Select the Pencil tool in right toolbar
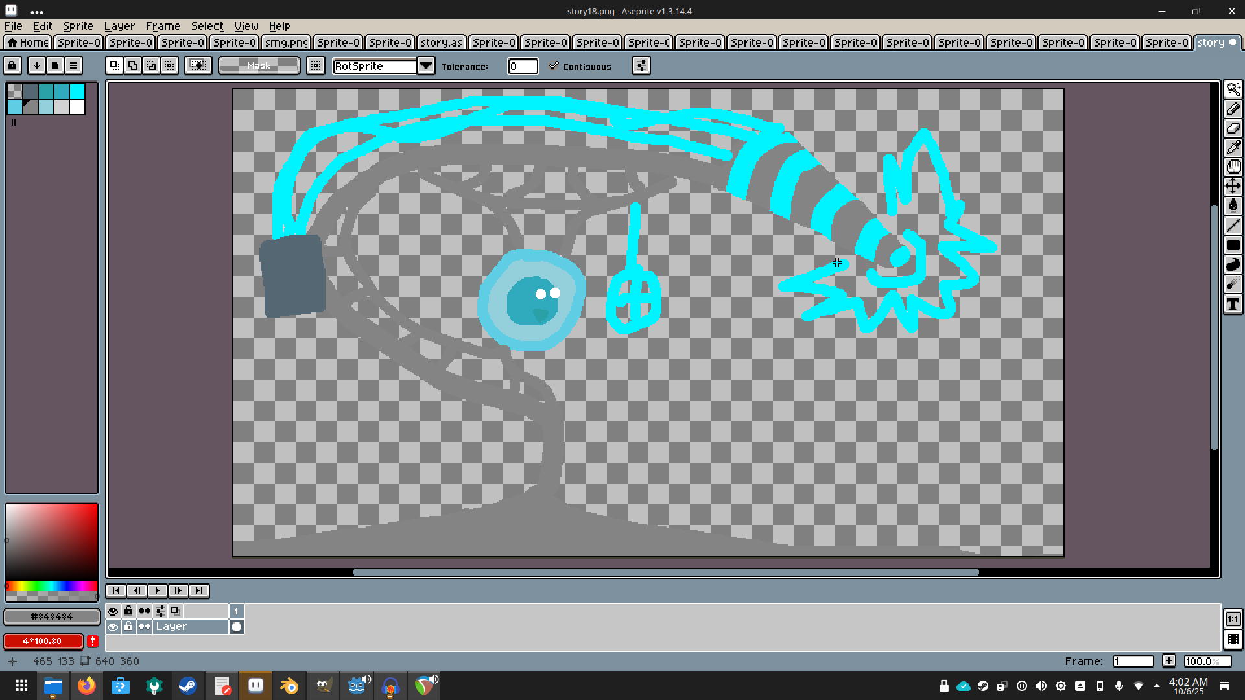This screenshot has width=1245, height=700. click(1233, 109)
